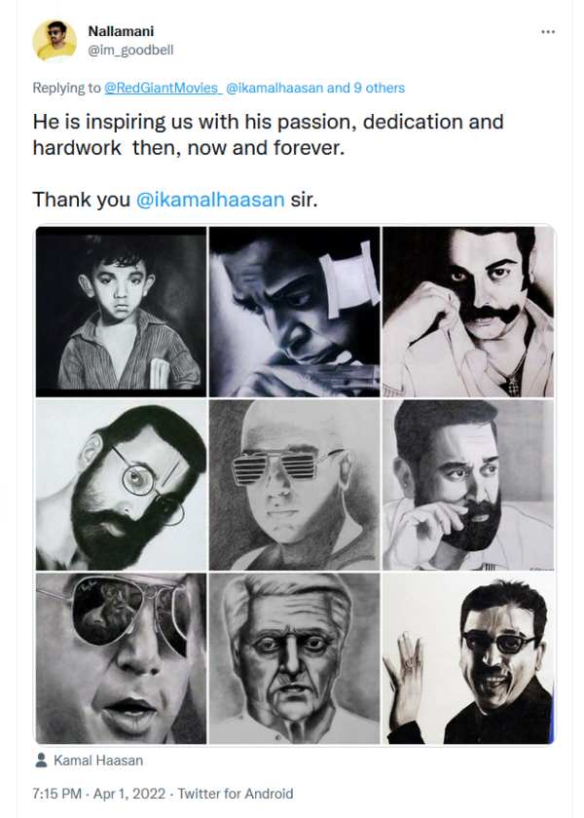Click the Nallamani profile avatar
584x818 pixels.
55,41
